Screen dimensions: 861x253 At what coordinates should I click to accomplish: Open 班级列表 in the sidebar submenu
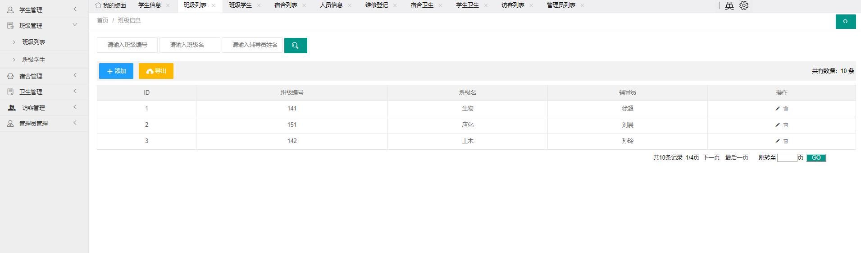(34, 42)
